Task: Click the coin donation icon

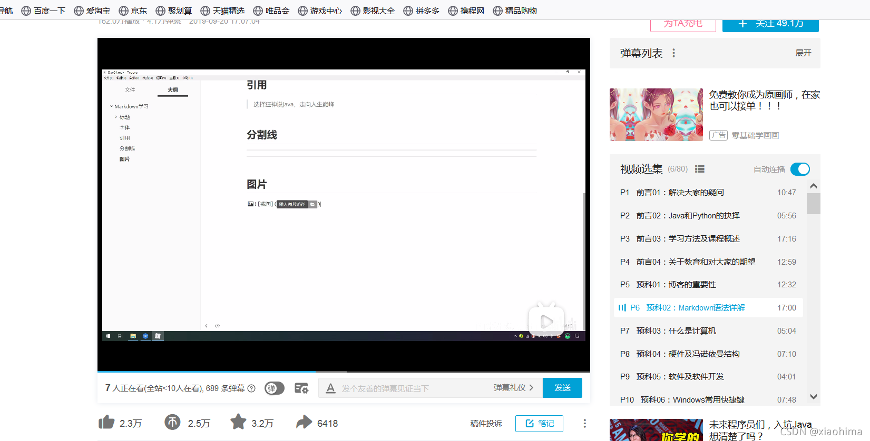Action: (x=172, y=422)
